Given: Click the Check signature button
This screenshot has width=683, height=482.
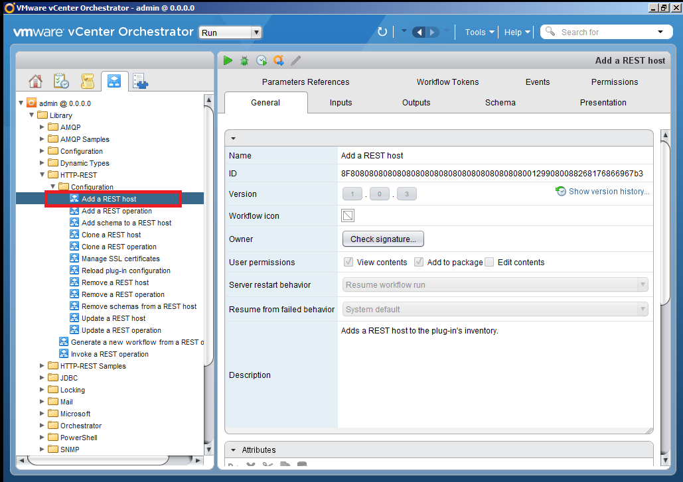Looking at the screenshot, I should (x=383, y=239).
